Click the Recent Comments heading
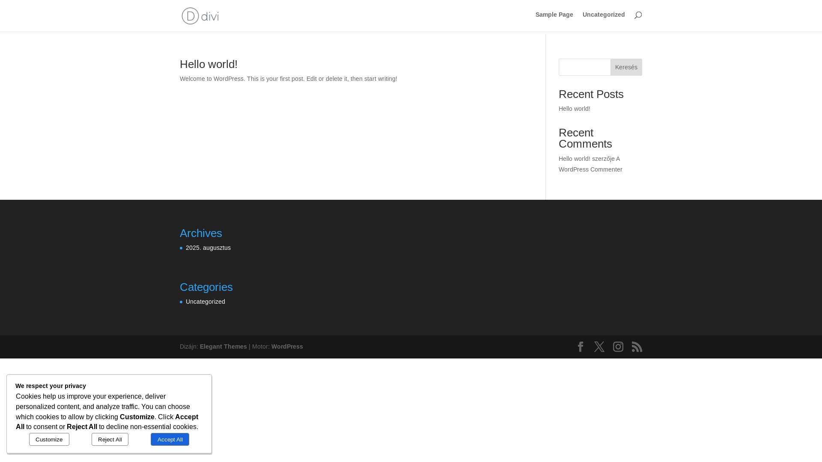The width and height of the screenshot is (822, 462). click(x=585, y=138)
